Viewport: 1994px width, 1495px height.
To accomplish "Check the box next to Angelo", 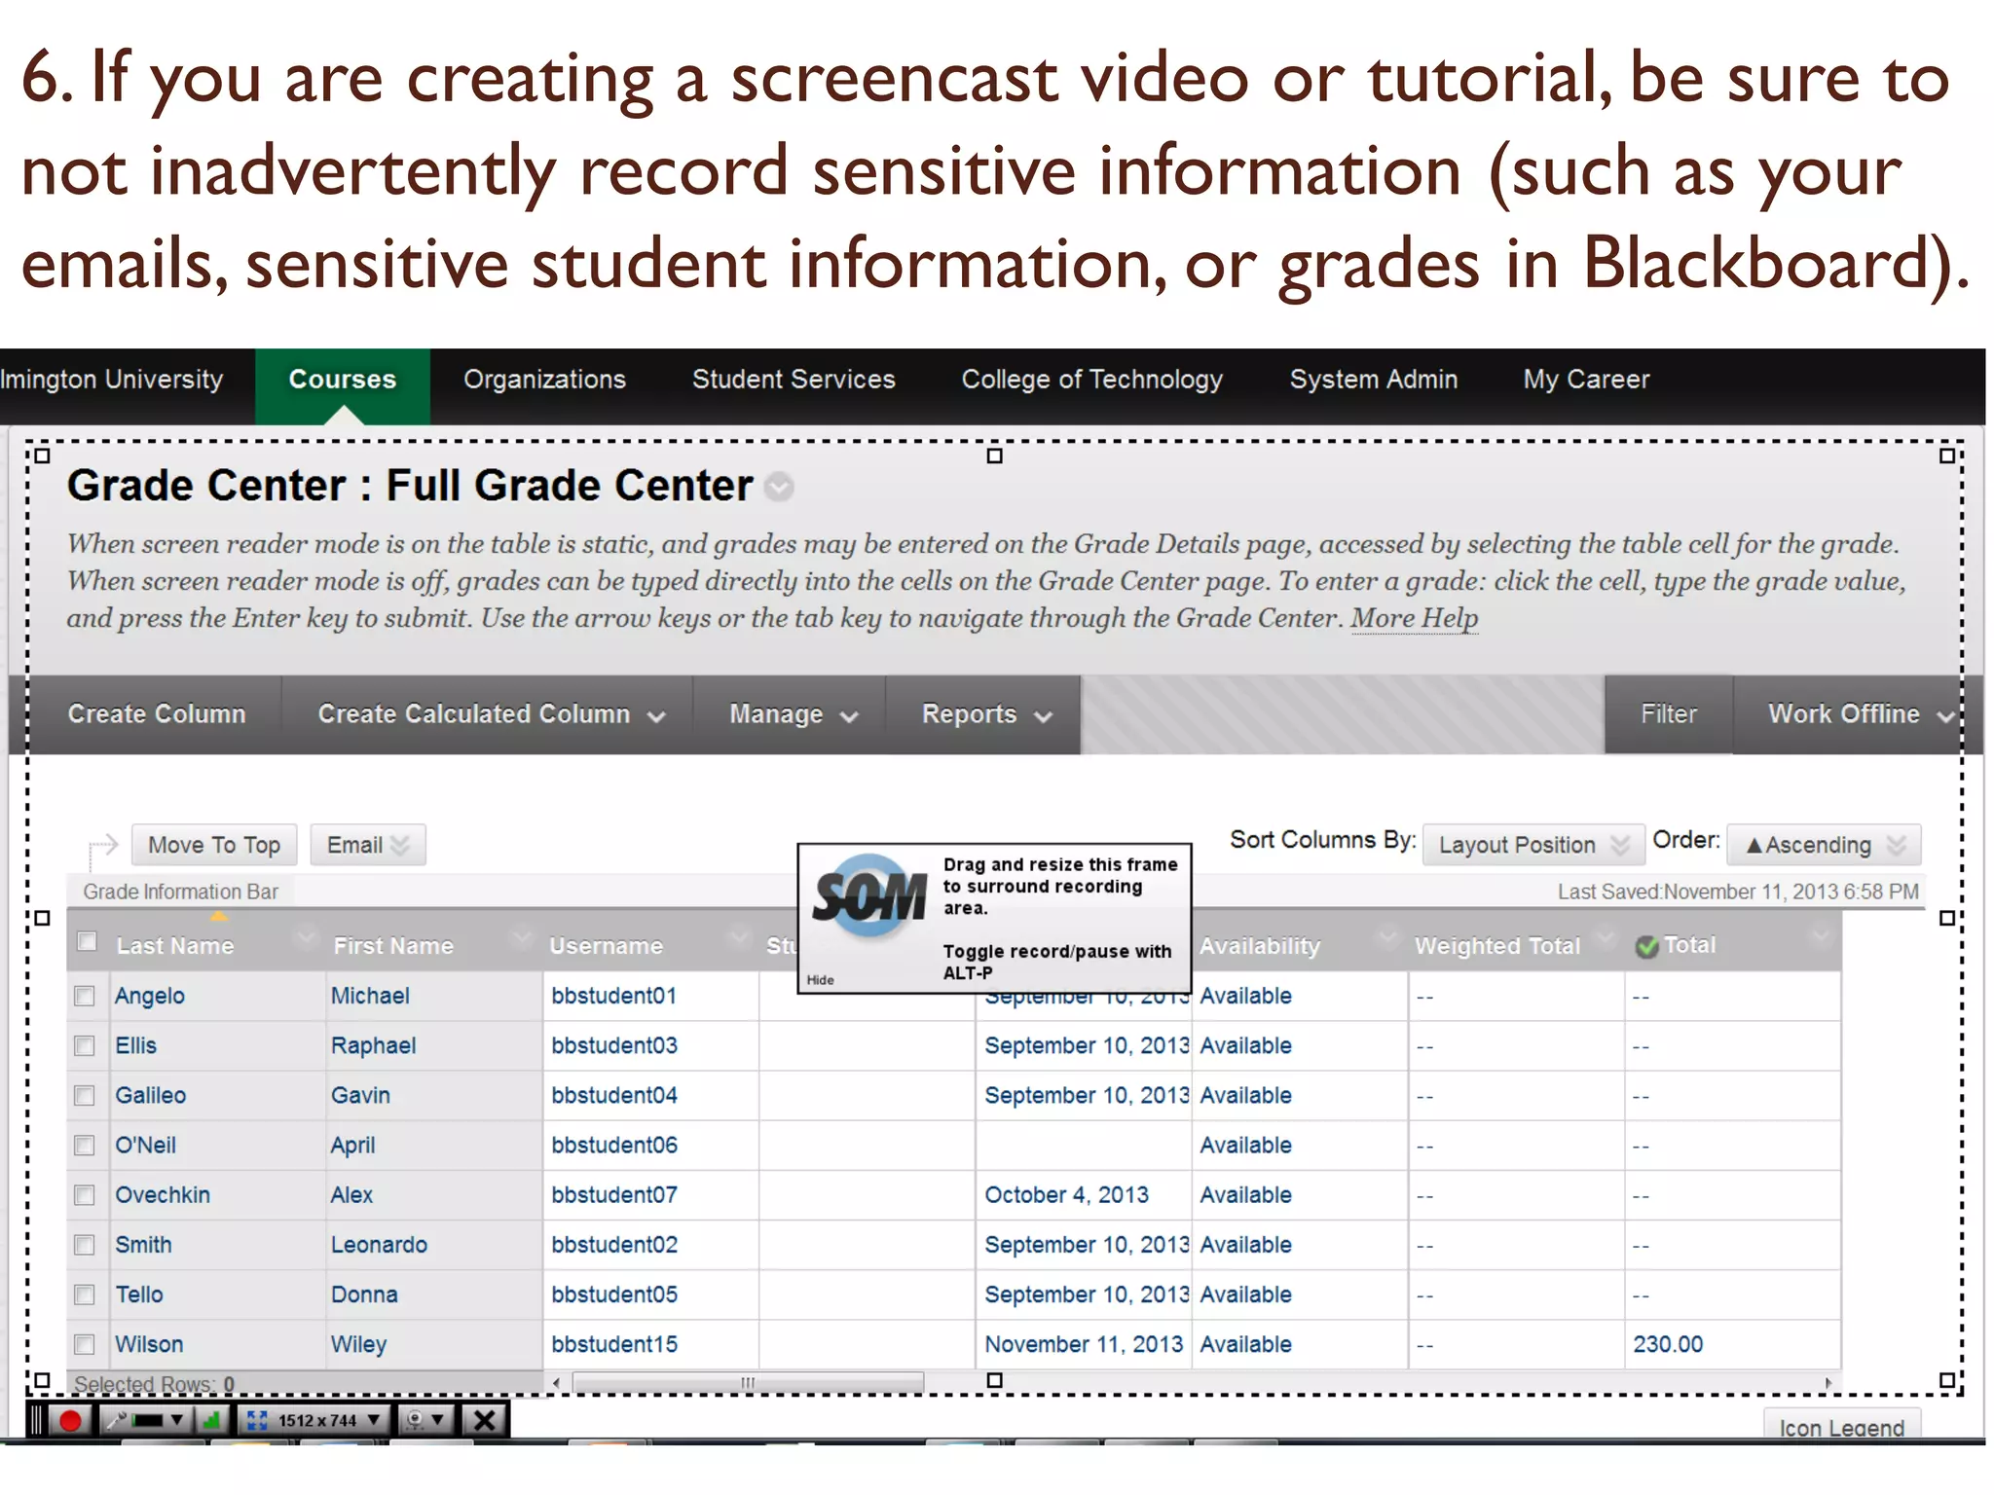I will tap(85, 996).
